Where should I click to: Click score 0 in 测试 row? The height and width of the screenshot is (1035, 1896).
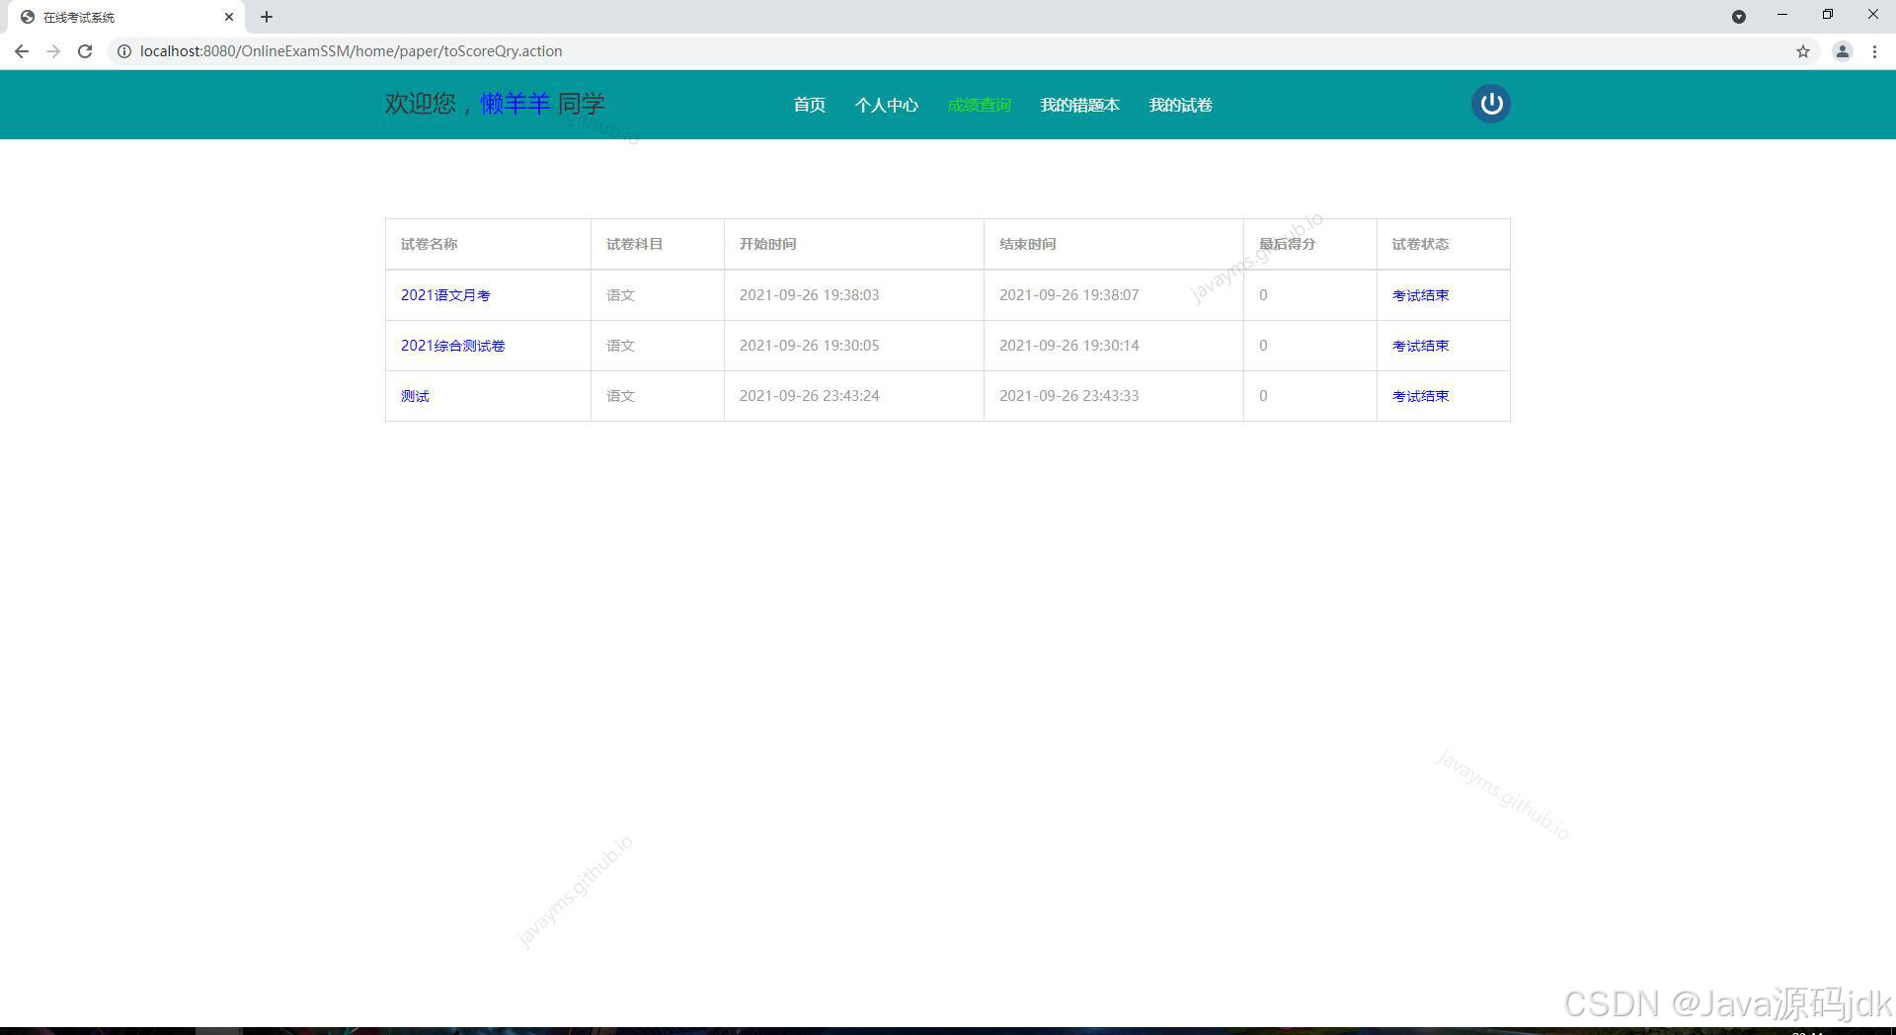(1263, 396)
